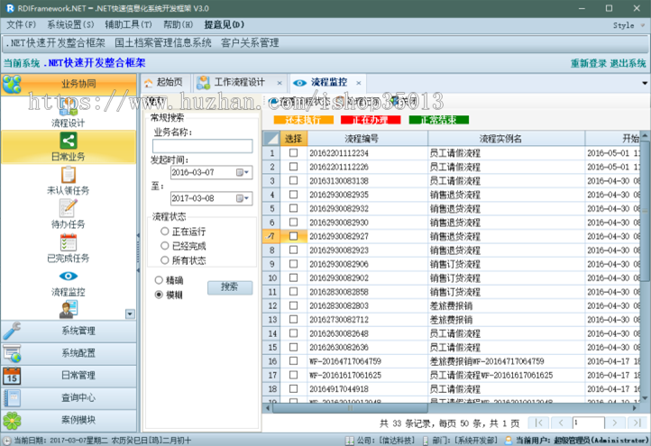Click the home icon on 起始页 tab

(148, 83)
